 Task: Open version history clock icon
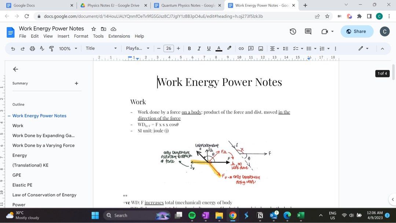pos(293,32)
